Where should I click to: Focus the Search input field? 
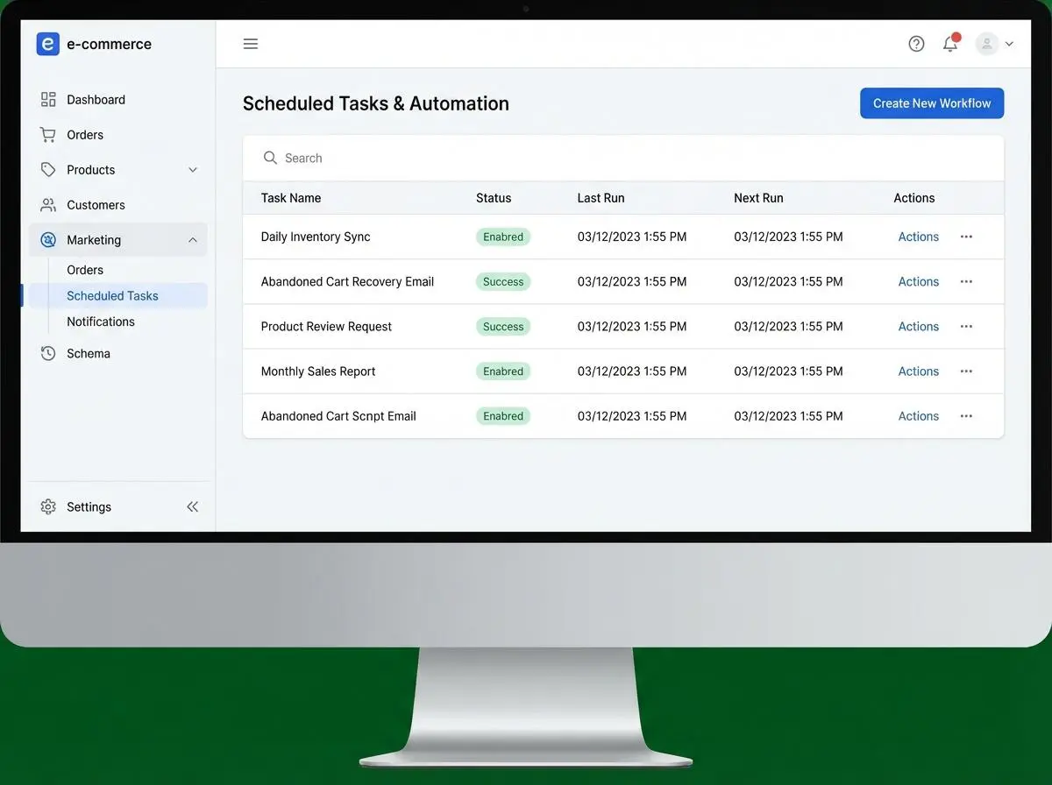623,158
